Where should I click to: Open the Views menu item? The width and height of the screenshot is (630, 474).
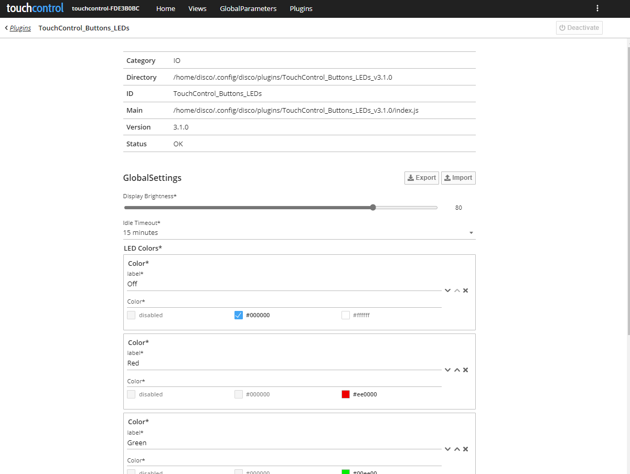click(x=197, y=8)
